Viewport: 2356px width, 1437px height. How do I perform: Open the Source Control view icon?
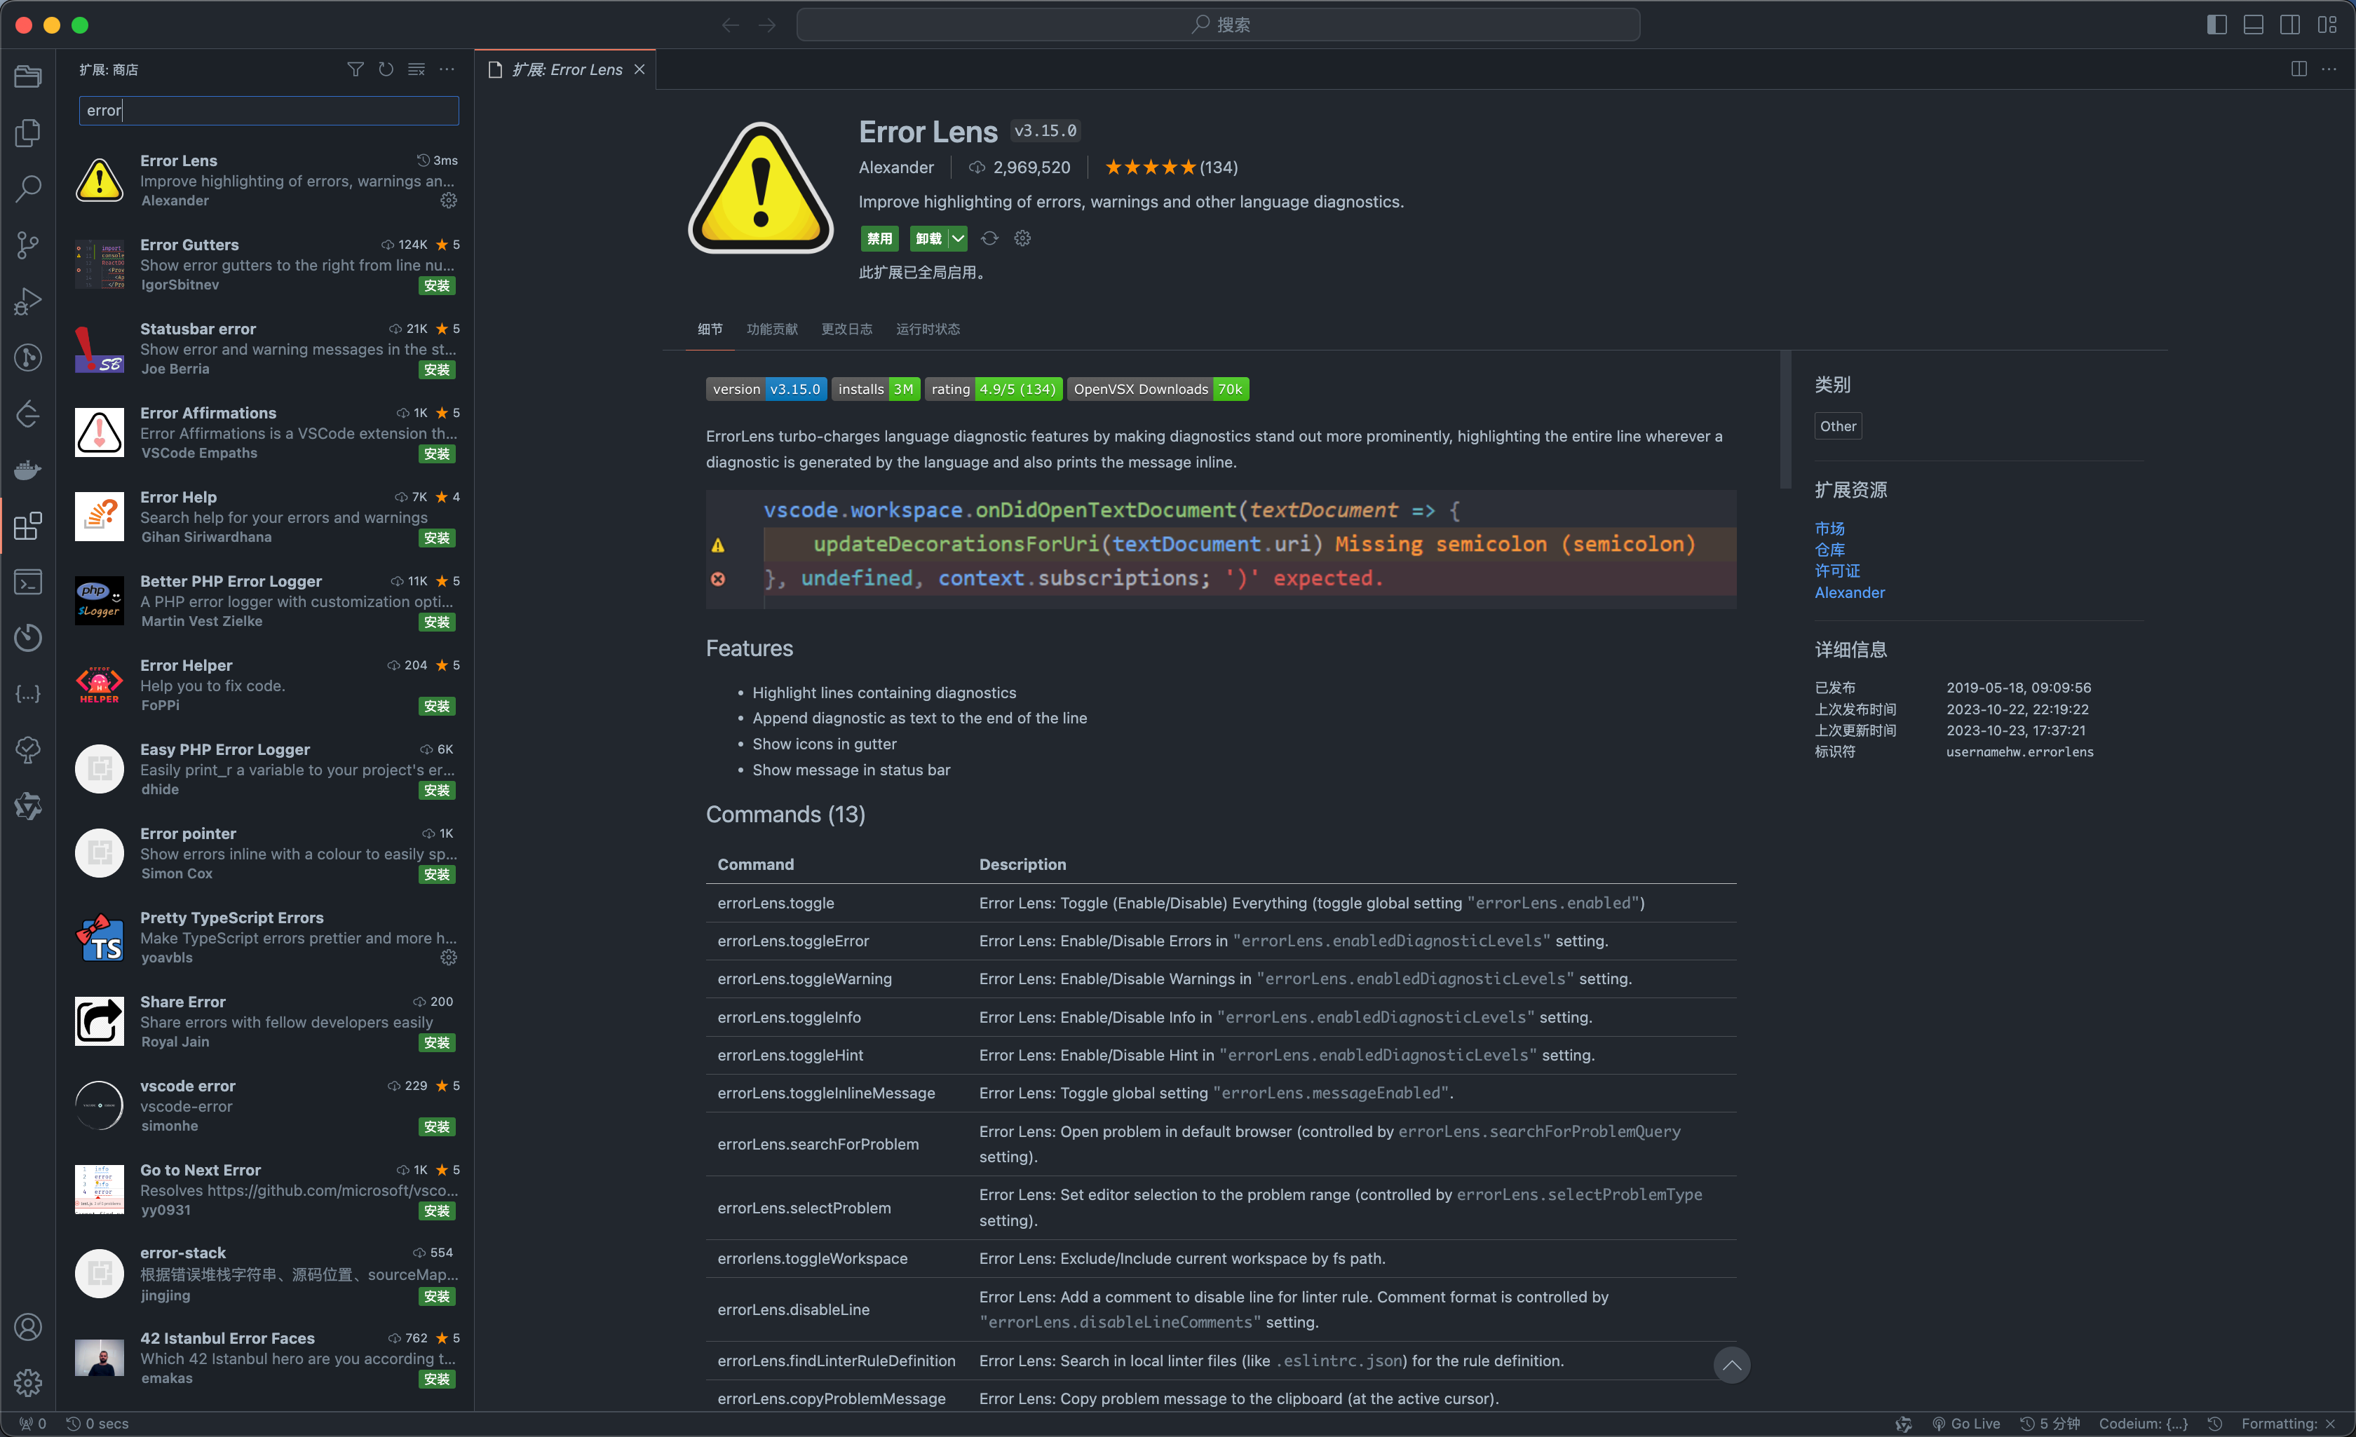[28, 245]
